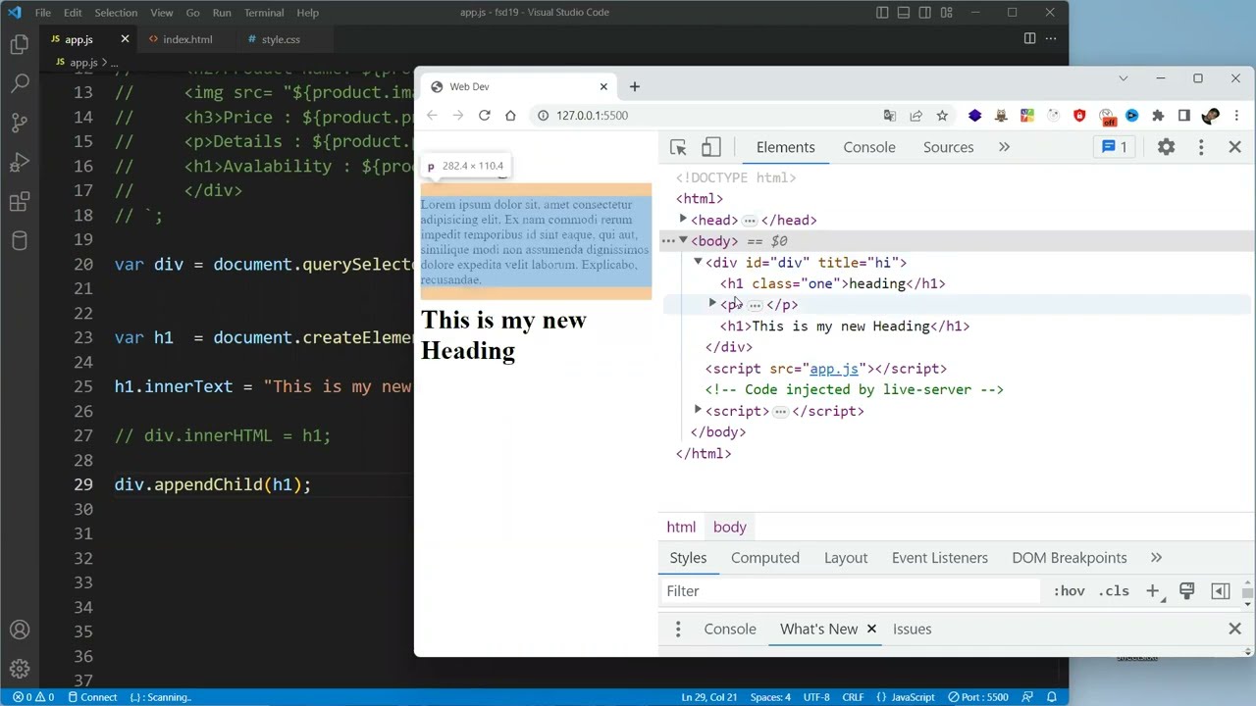Viewport: 1256px width, 706px height.
Task: Show more DevTools top tabs
Action: pos(1004,147)
